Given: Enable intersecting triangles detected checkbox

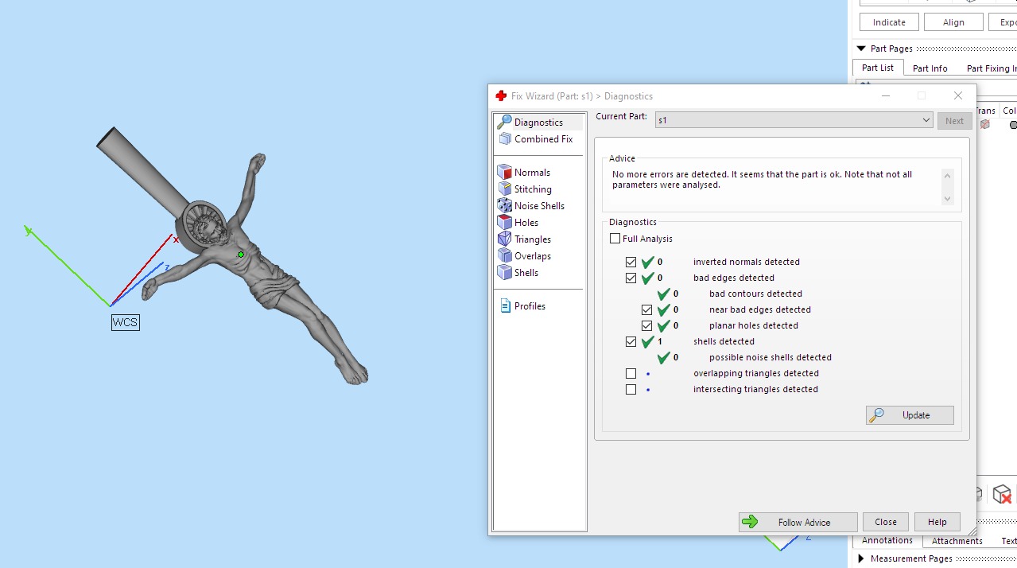Looking at the screenshot, I should pos(631,389).
